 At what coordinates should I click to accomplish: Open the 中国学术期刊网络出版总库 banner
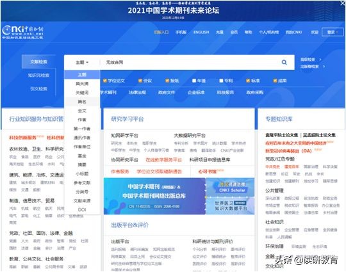(x=154, y=196)
